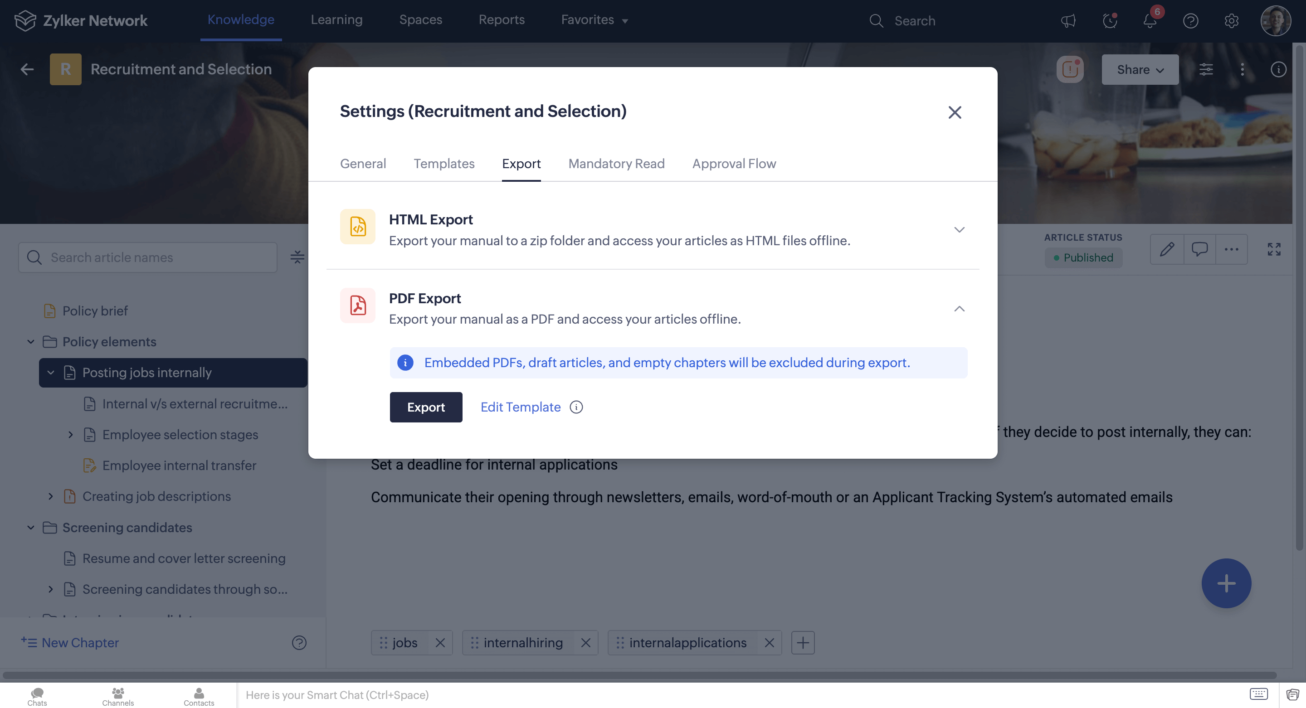The width and height of the screenshot is (1306, 708).
Task: Click the fullscreen expand icon
Action: [x=1273, y=249]
